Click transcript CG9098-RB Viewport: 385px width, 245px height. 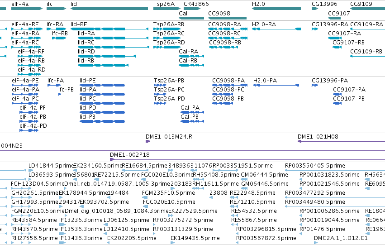pyautogui.click(x=225, y=43)
